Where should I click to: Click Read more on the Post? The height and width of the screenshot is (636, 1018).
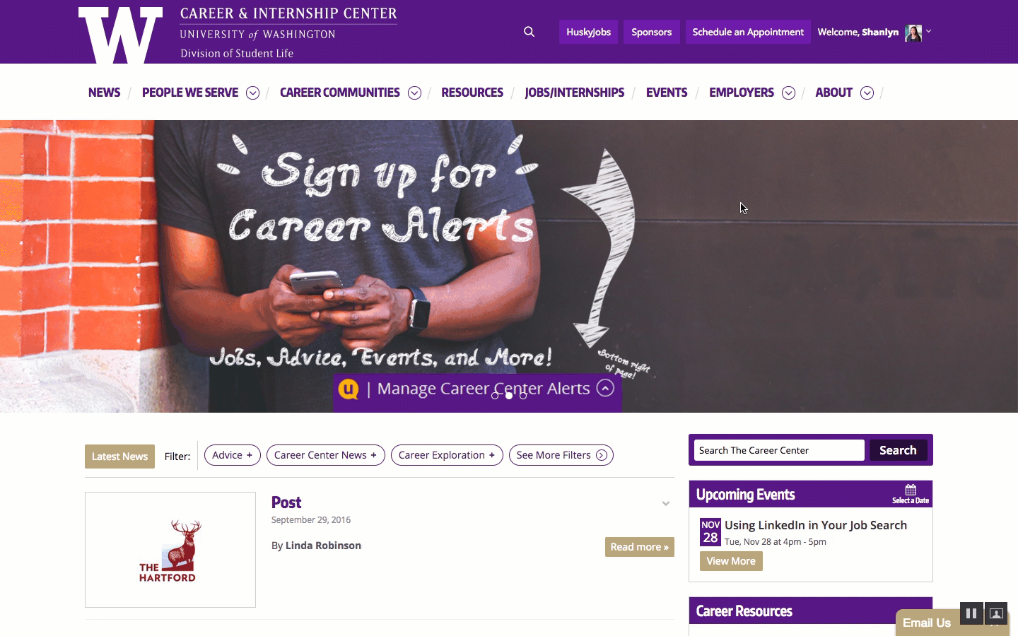tap(640, 547)
